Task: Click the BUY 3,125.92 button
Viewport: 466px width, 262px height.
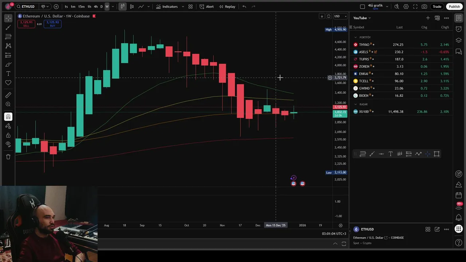Action: pyautogui.click(x=52, y=24)
